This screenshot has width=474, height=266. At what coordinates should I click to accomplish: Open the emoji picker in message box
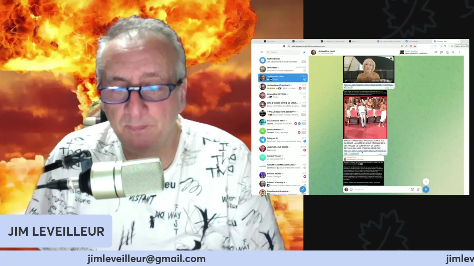coord(351,190)
